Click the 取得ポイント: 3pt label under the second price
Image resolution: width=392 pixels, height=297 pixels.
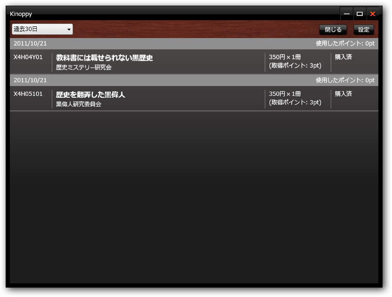click(294, 102)
